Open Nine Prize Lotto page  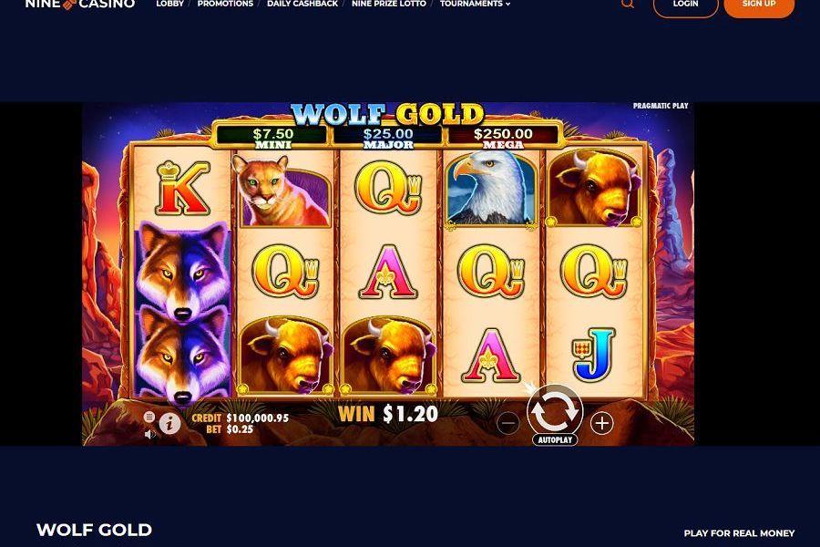(389, 4)
